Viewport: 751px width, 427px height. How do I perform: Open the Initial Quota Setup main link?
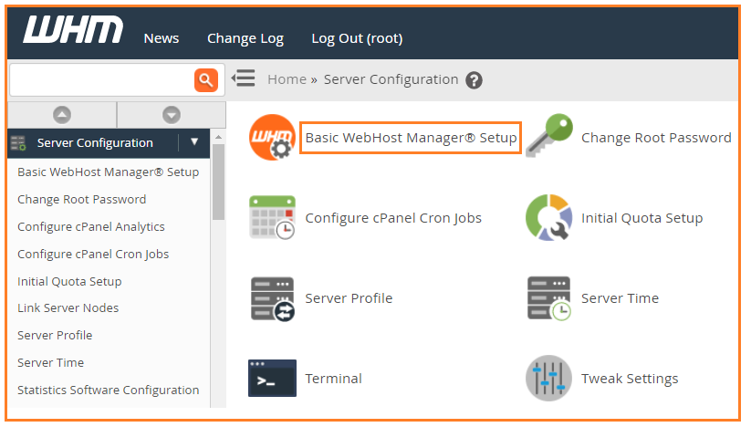coord(641,218)
